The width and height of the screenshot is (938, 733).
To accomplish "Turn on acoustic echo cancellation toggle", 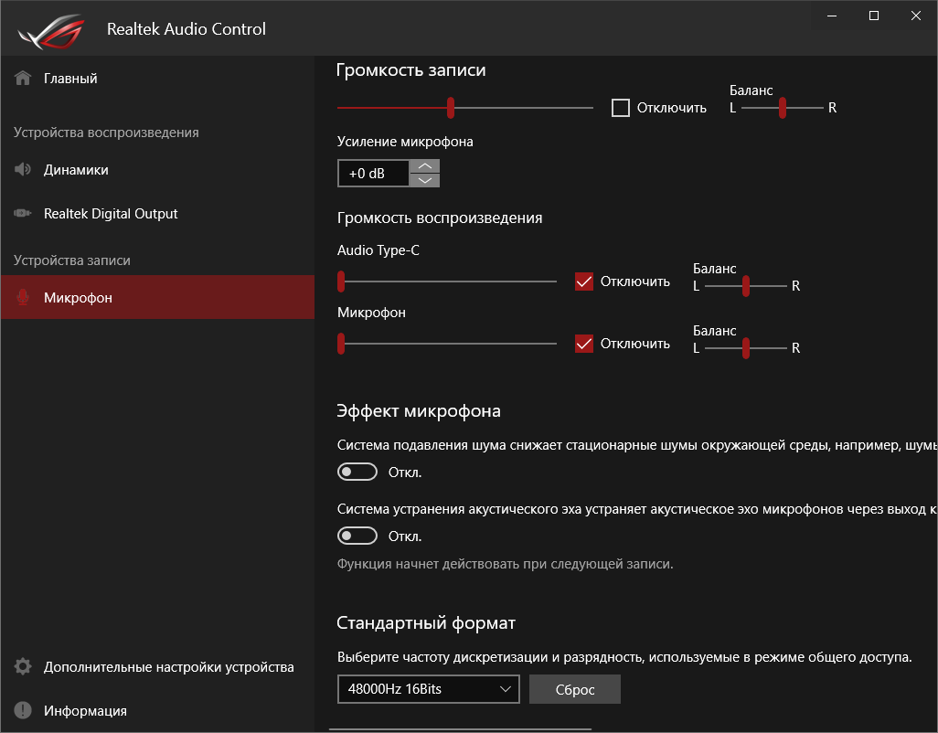I will (357, 536).
